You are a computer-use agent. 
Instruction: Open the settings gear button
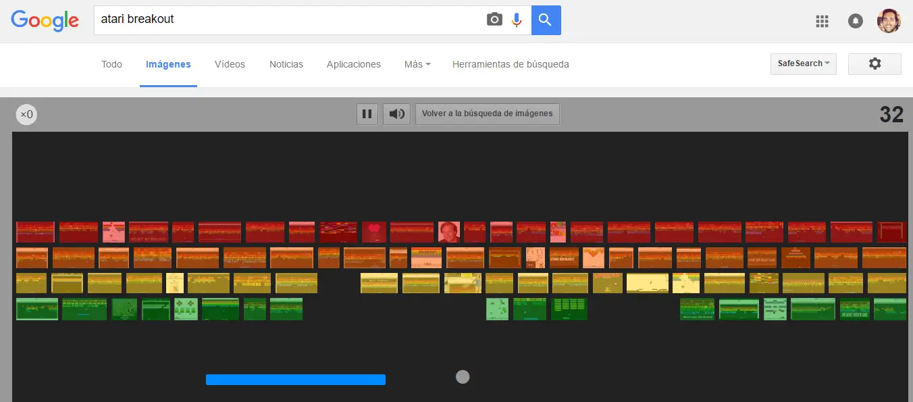(x=875, y=64)
